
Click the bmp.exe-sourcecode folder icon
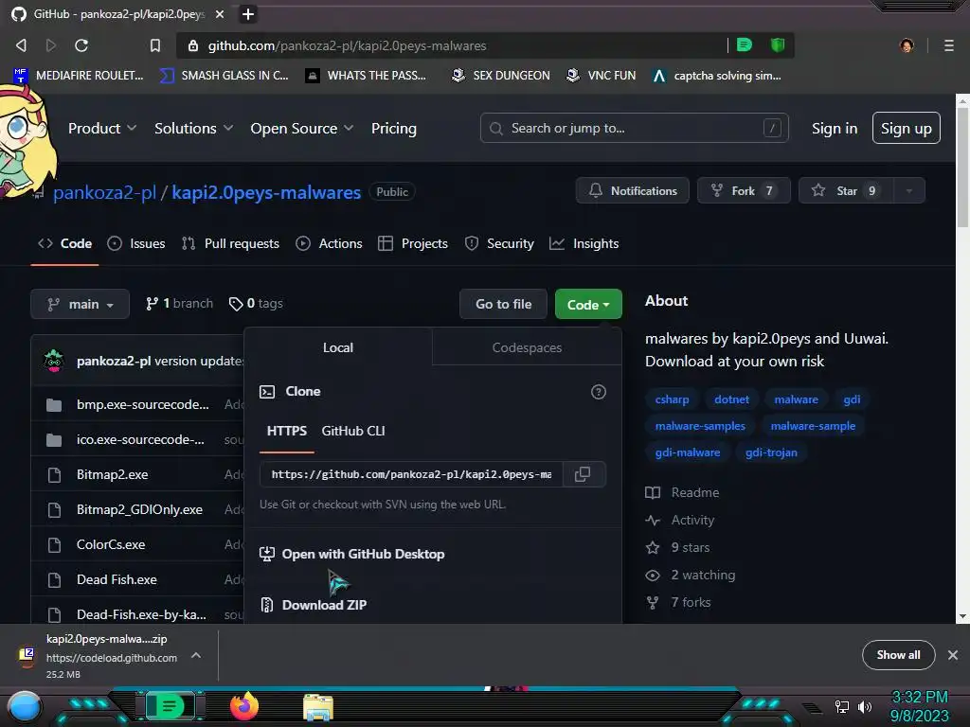[x=54, y=405]
